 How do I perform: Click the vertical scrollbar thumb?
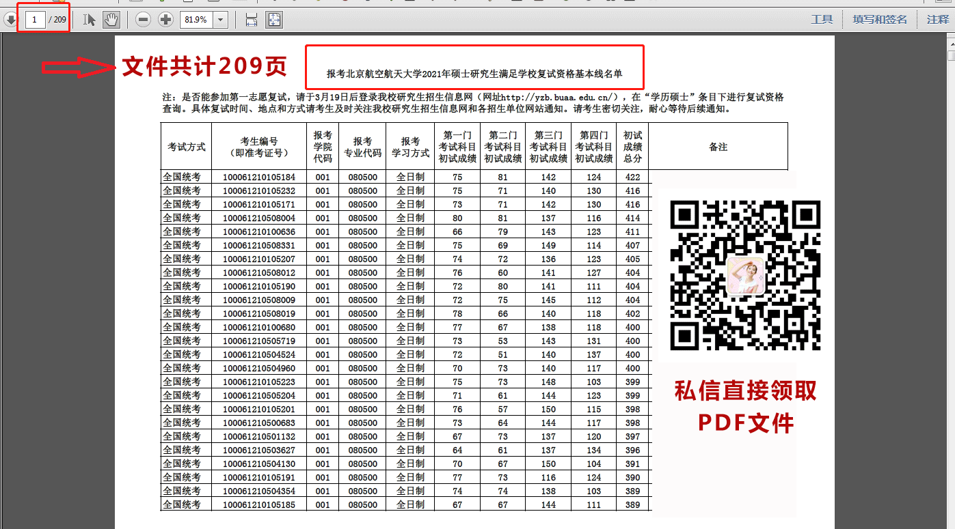(x=951, y=55)
